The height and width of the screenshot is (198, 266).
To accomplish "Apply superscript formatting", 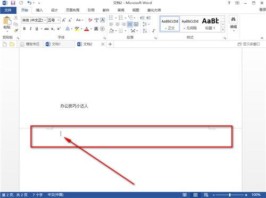I will point(59,29).
